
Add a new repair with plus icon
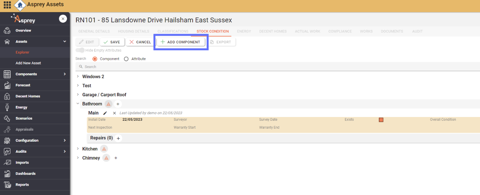[x=118, y=138]
